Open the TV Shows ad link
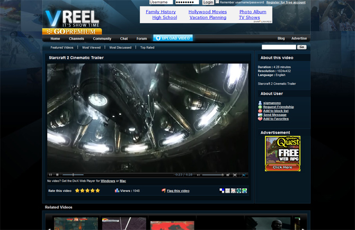This screenshot has width=355, height=230. (249, 17)
